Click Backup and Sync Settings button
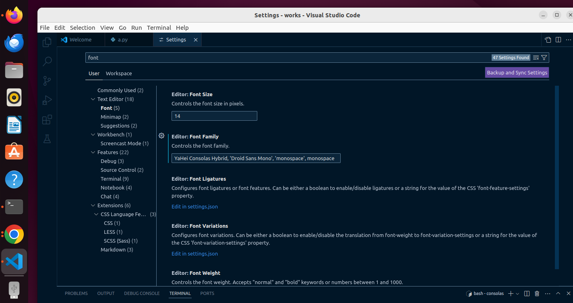The width and height of the screenshot is (573, 303). tap(517, 73)
